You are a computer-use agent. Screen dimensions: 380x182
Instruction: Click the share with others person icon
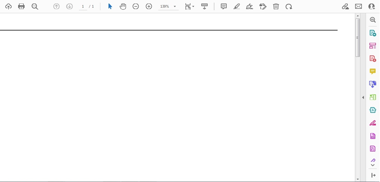coord(372,6)
